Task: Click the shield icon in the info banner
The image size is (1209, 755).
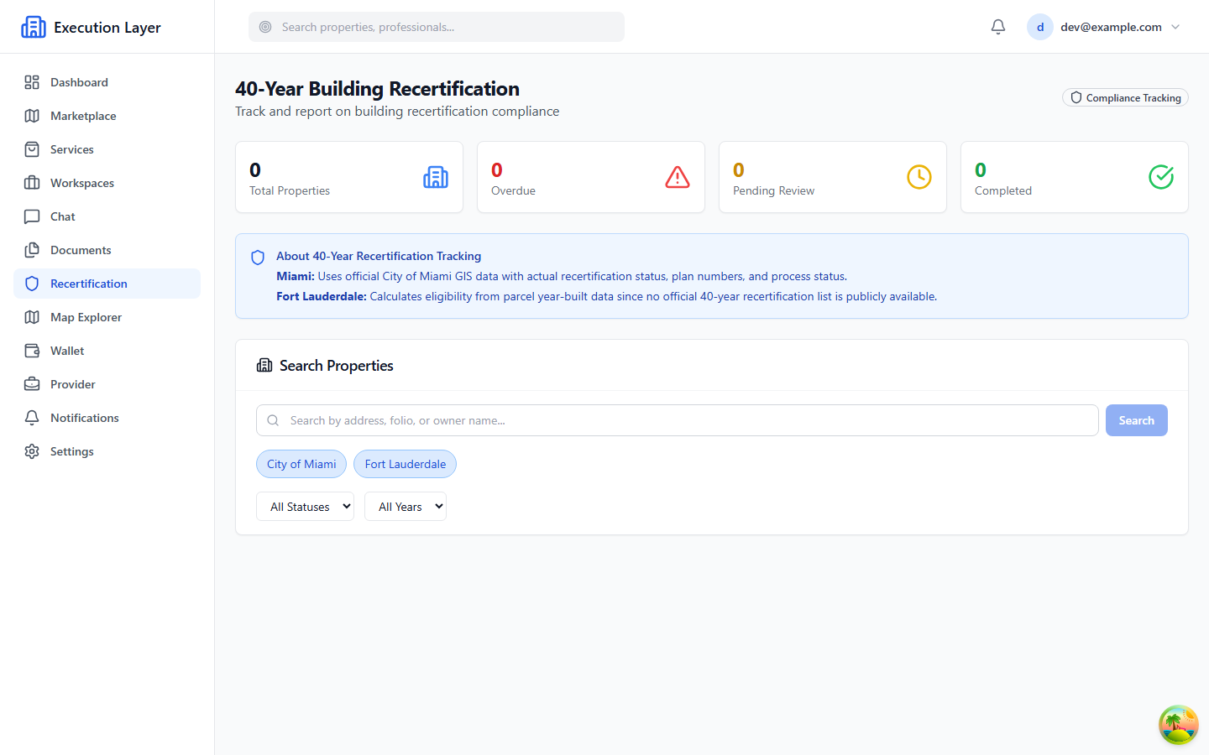Action: click(258, 258)
